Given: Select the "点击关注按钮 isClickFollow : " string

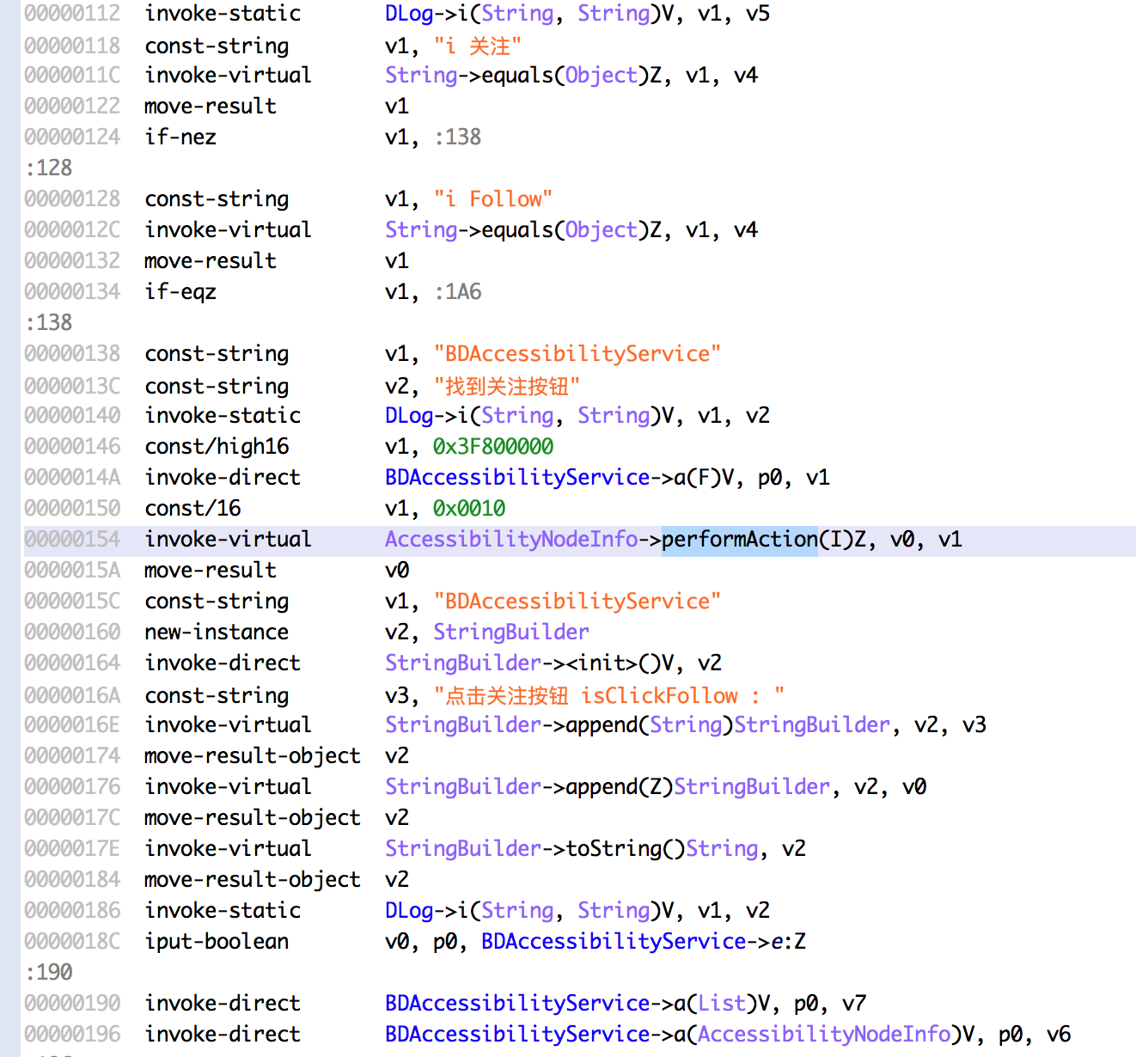Looking at the screenshot, I should click(608, 695).
